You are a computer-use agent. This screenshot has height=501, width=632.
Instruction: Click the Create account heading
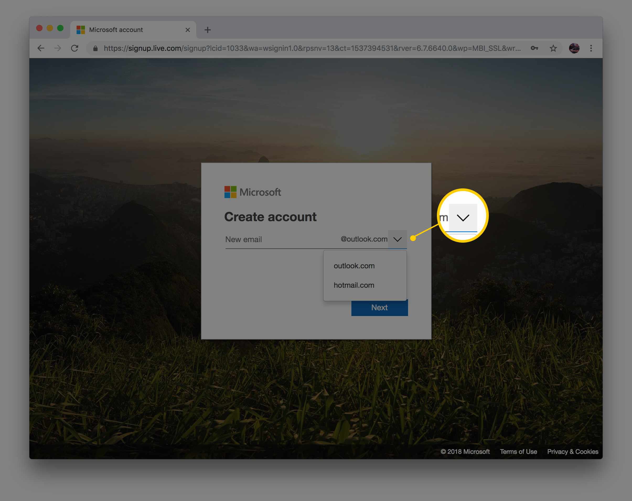[270, 217]
